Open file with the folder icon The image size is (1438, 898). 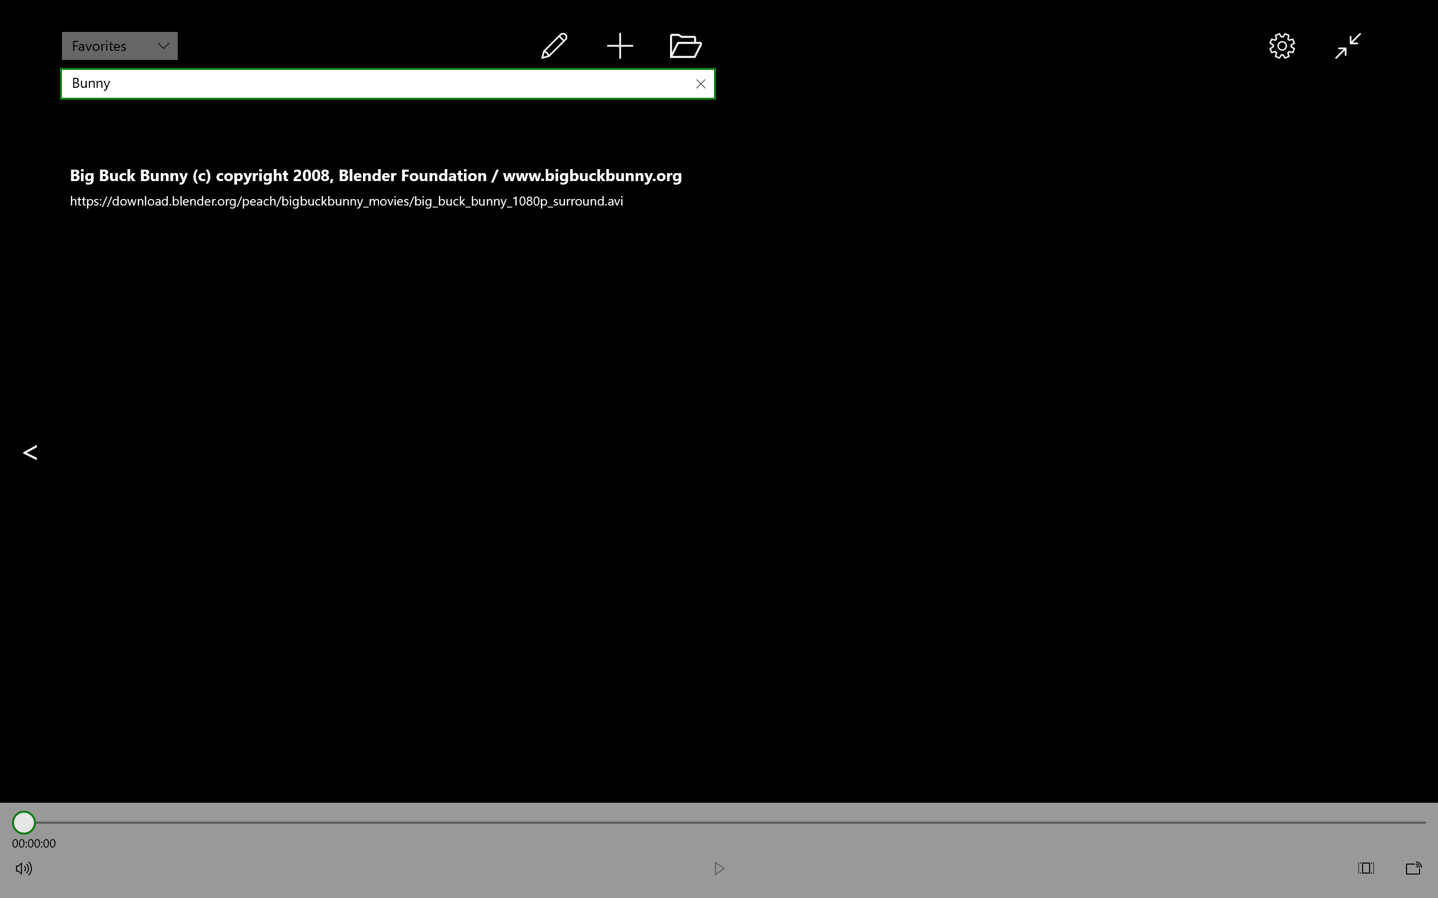pos(685,46)
